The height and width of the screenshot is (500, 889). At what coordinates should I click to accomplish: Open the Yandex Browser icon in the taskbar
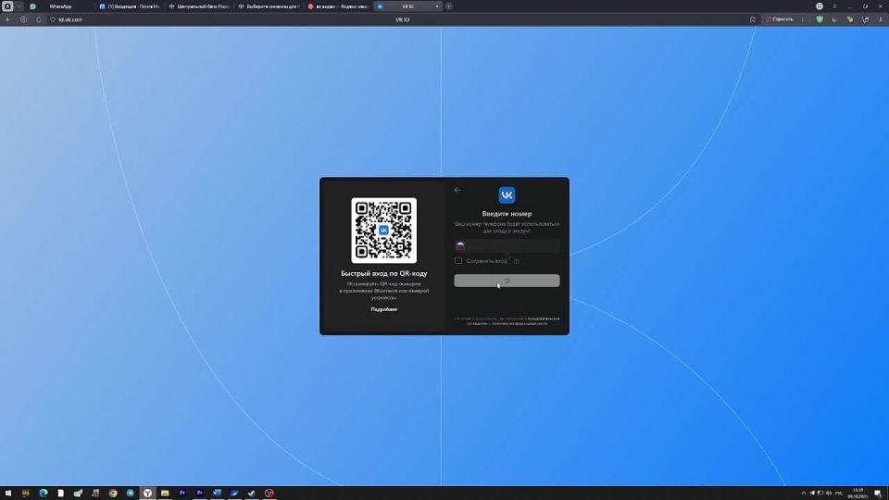pyautogui.click(x=147, y=493)
